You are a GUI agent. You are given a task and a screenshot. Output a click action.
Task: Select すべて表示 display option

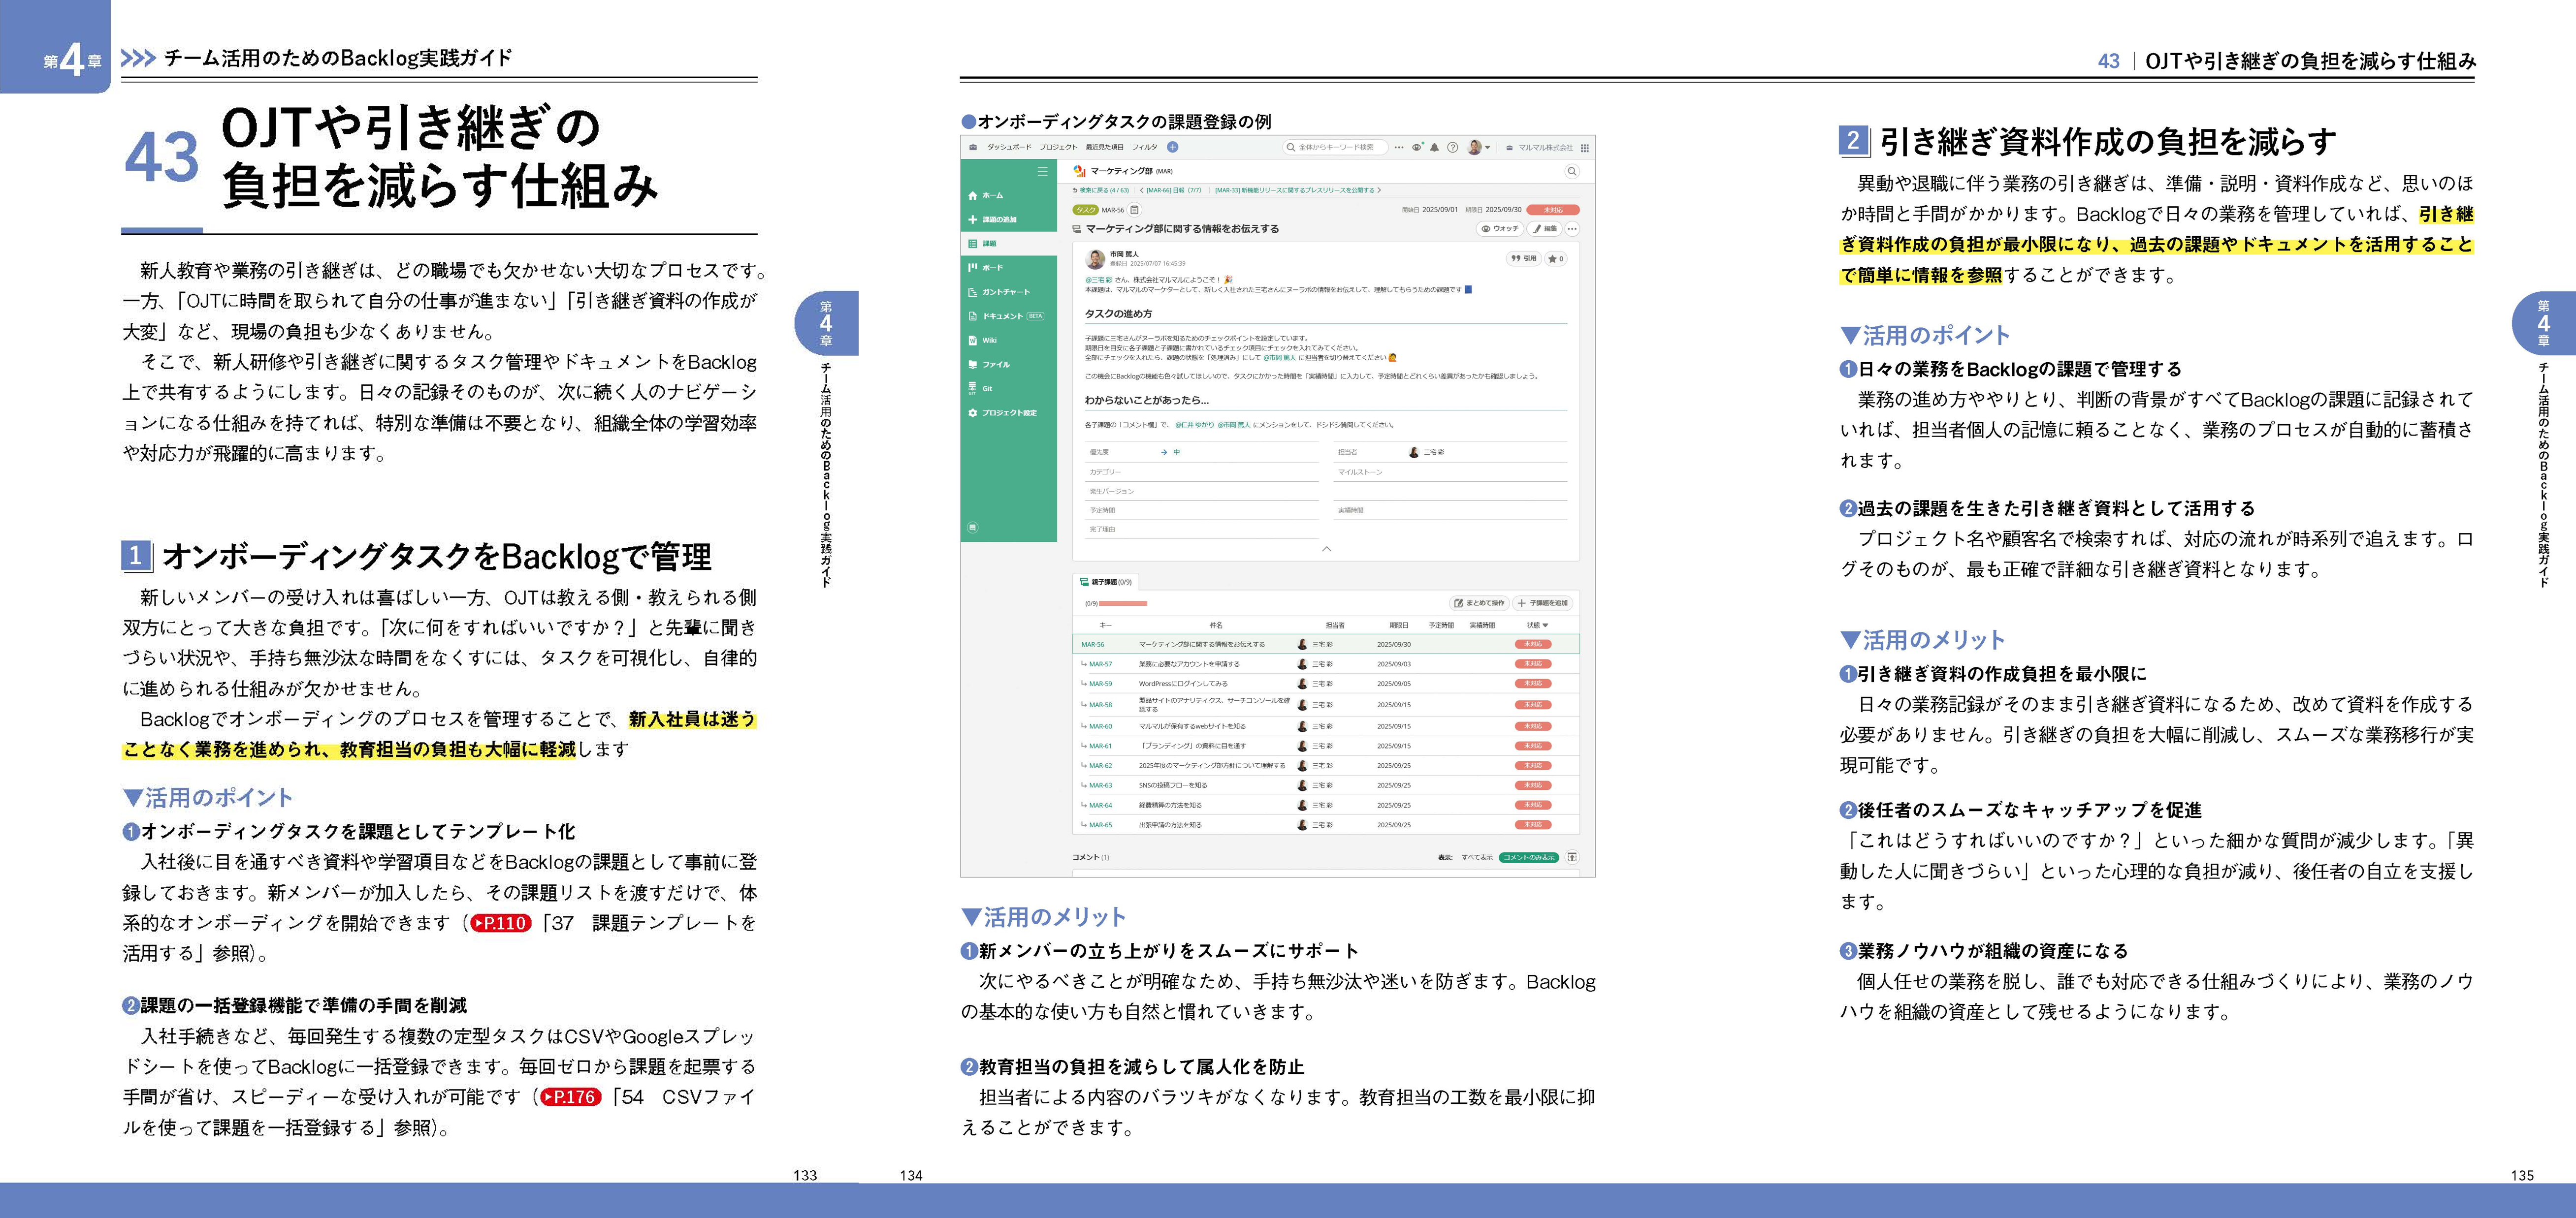[x=1476, y=857]
